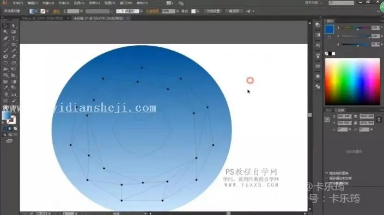Open the Window menu
The height and width of the screenshot is (215, 384).
click(x=126, y=3)
